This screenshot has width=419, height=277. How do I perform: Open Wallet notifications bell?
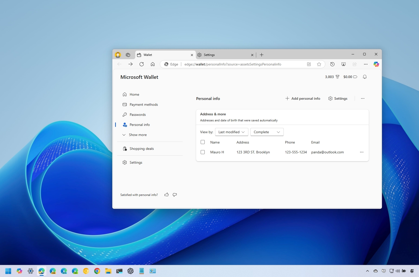[365, 77]
